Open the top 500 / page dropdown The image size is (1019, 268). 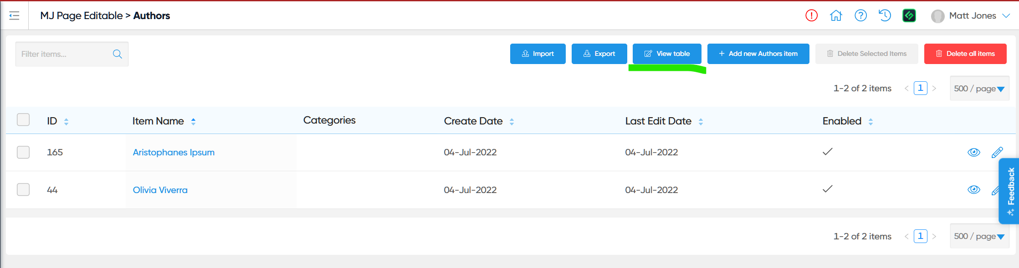click(x=979, y=89)
